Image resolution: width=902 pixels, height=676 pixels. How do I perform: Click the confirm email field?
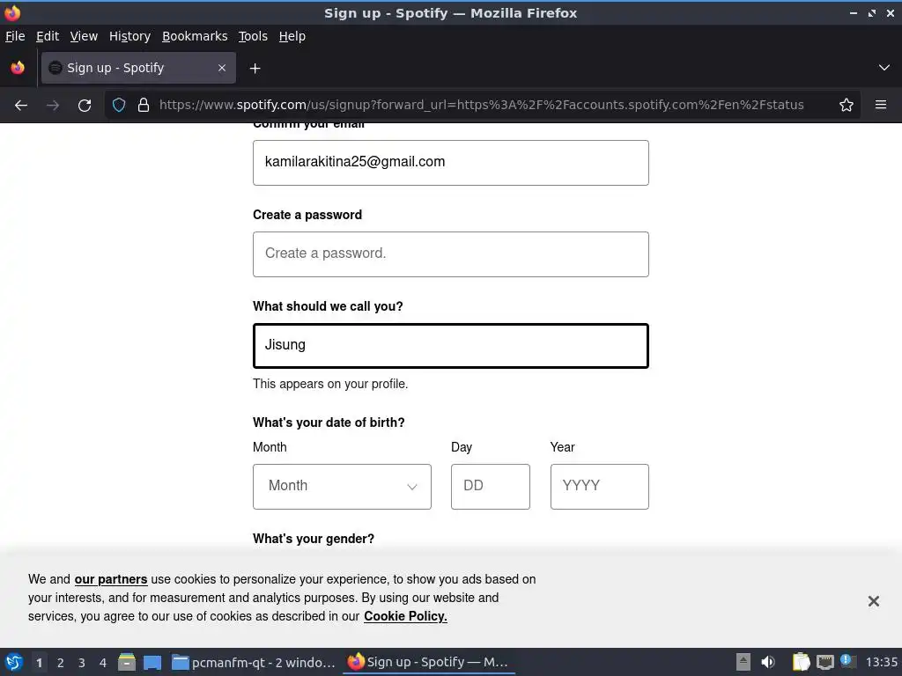coord(451,163)
